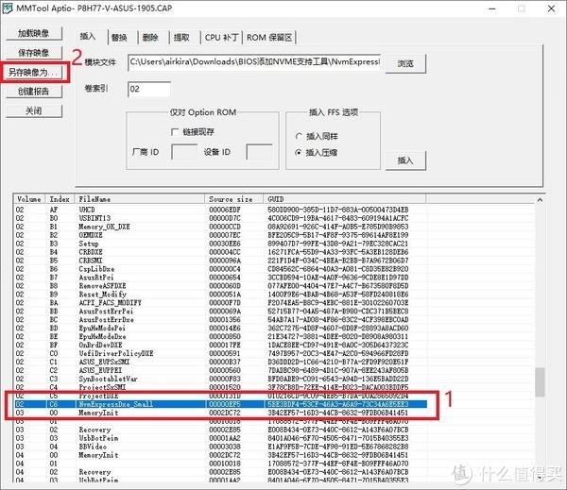Select the CRBSMI row

pyautogui.click(x=220, y=261)
